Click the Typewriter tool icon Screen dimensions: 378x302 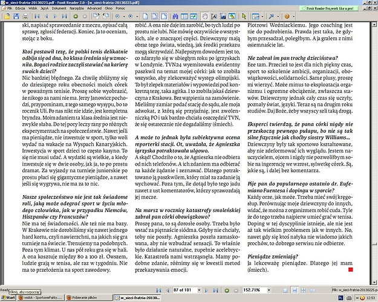(x=255, y=16)
